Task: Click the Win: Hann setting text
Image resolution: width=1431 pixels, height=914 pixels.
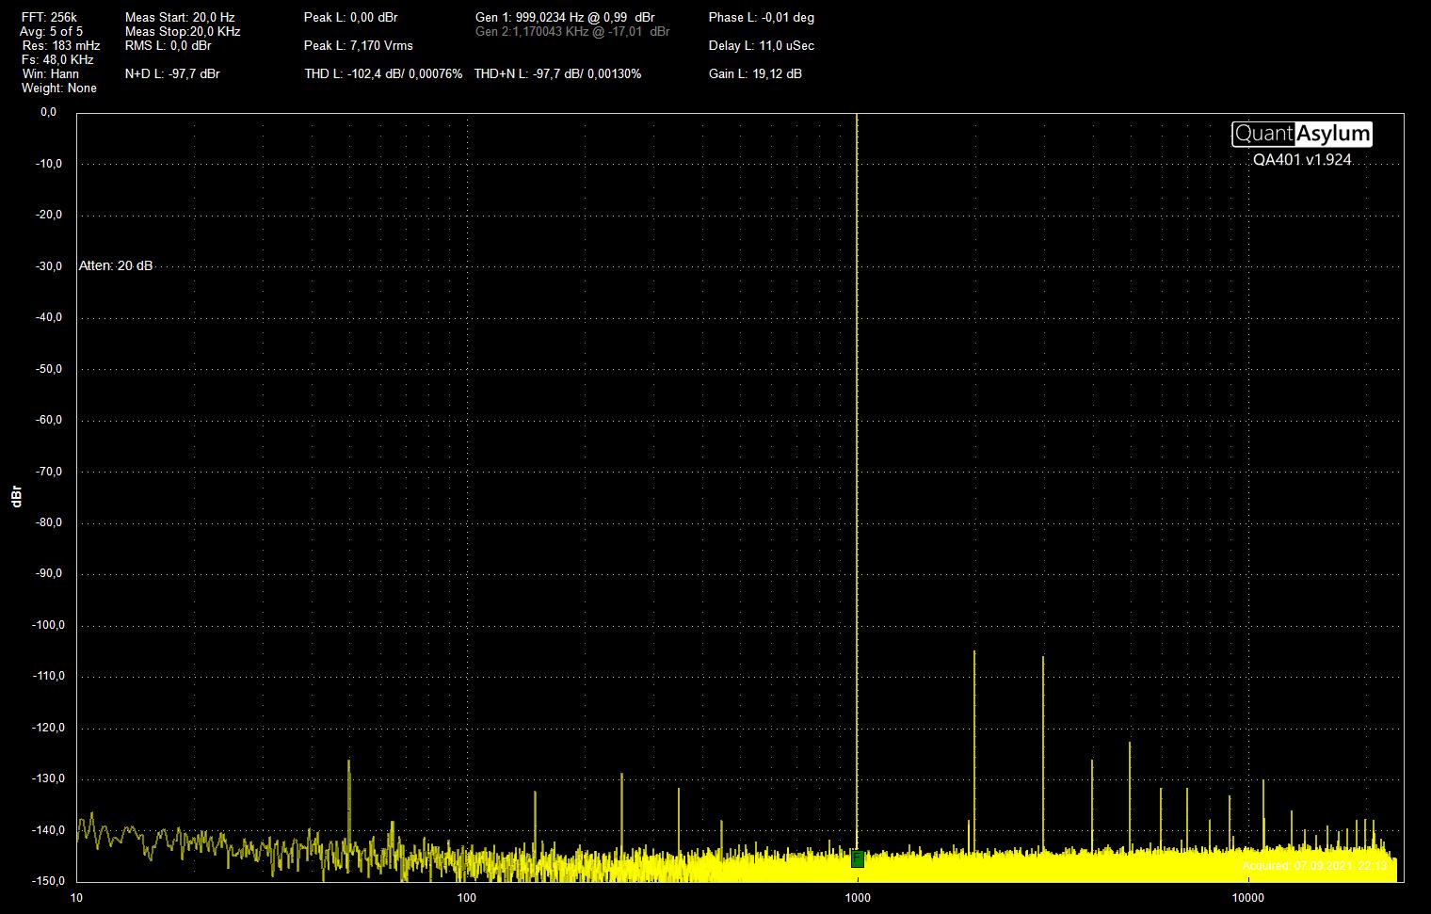Action: click(51, 73)
